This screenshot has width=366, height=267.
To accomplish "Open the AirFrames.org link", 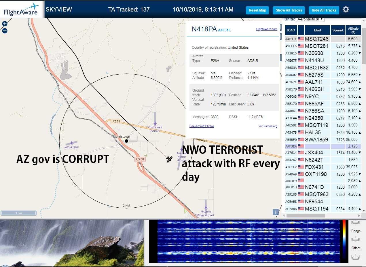I will (x=268, y=126).
